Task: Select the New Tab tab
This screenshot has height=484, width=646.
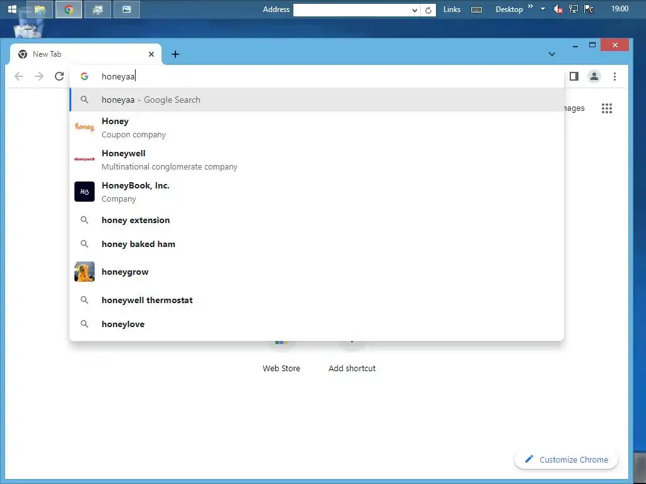Action: 85,54
